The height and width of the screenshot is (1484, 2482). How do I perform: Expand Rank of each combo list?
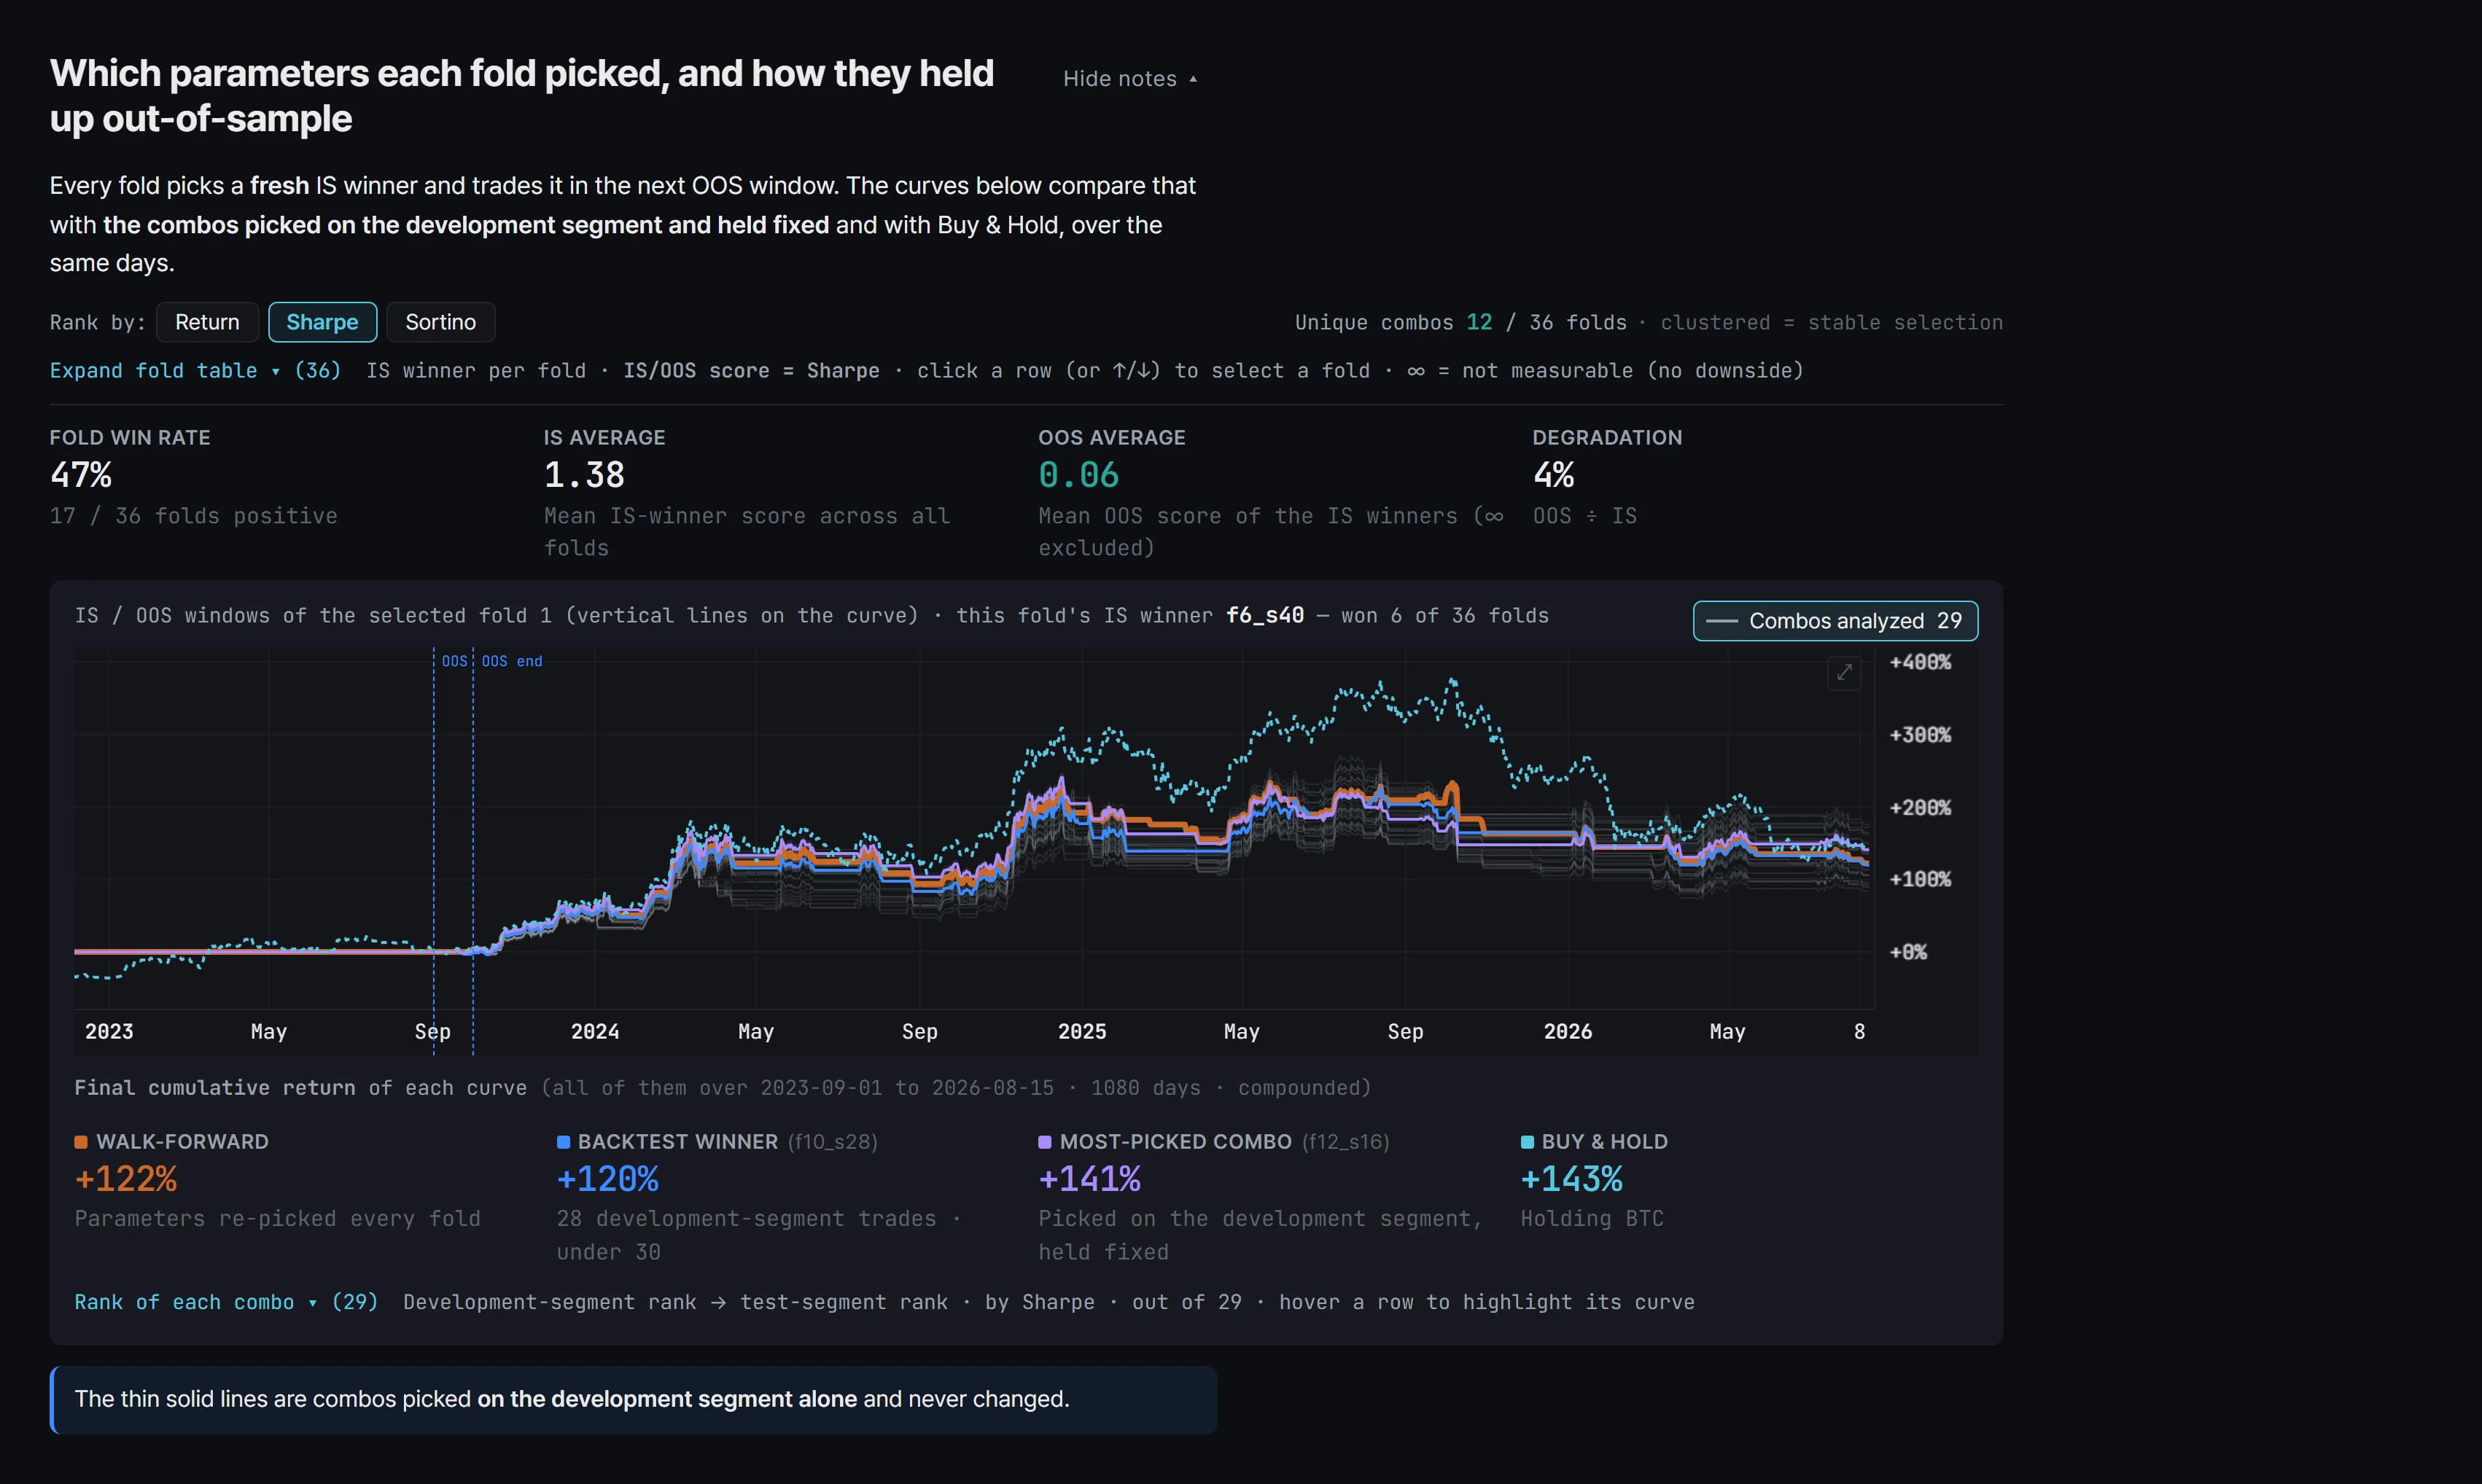[x=226, y=1302]
